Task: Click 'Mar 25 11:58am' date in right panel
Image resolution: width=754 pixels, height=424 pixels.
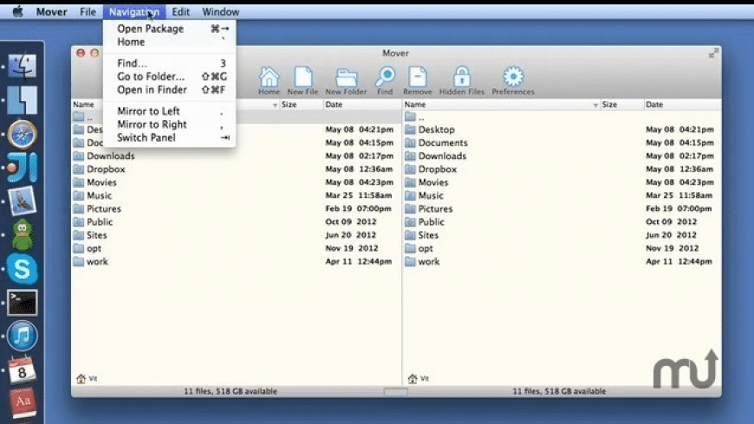Action: tap(679, 196)
